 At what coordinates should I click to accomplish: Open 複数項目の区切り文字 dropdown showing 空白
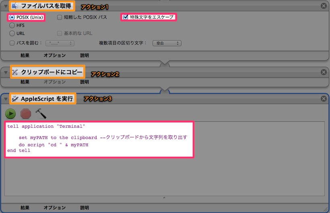click(x=167, y=43)
